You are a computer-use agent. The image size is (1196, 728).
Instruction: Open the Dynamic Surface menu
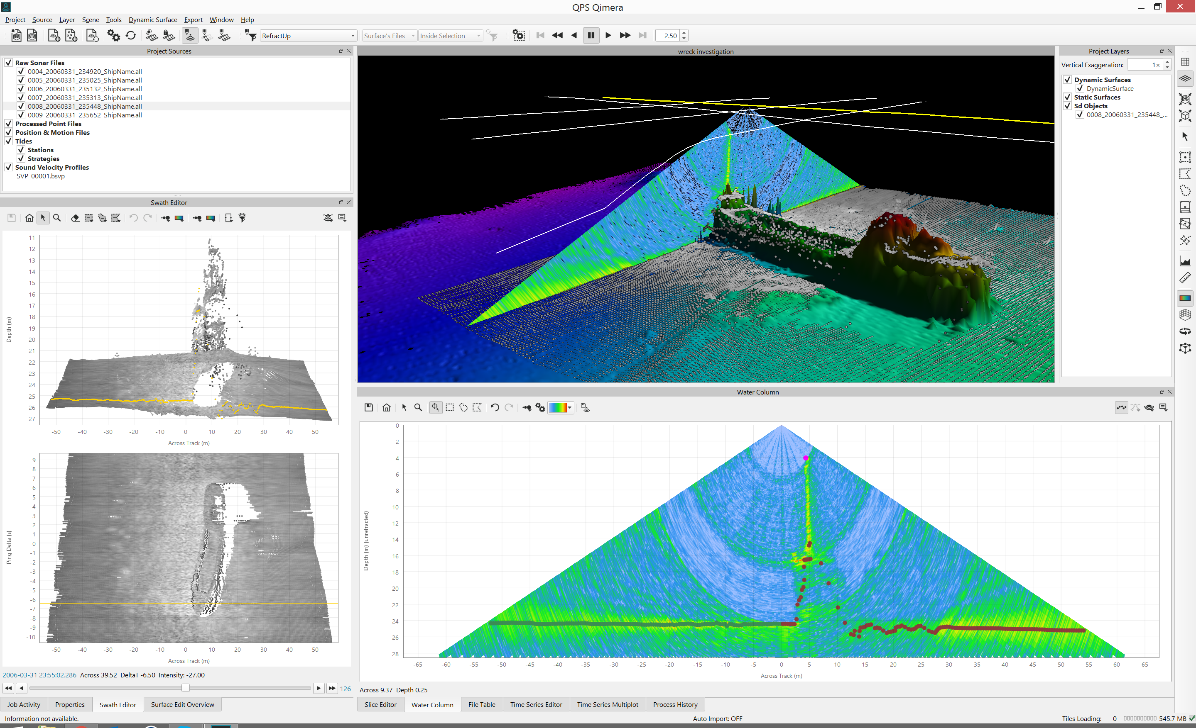click(x=152, y=19)
